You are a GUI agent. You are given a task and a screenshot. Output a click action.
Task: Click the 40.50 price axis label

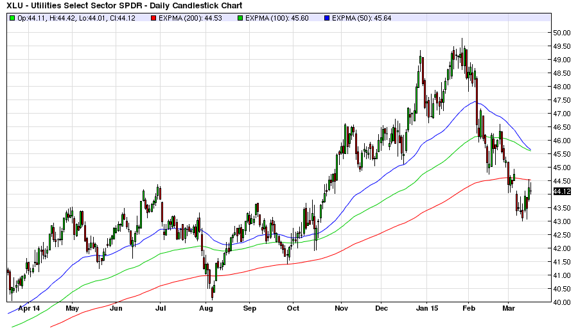[562, 289]
